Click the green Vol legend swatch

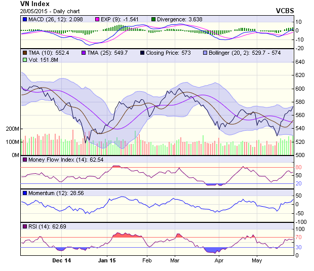pos(24,59)
